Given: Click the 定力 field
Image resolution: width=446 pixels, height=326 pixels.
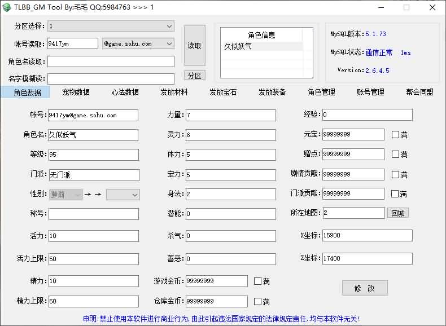Looking at the screenshot, I should pos(231,175).
